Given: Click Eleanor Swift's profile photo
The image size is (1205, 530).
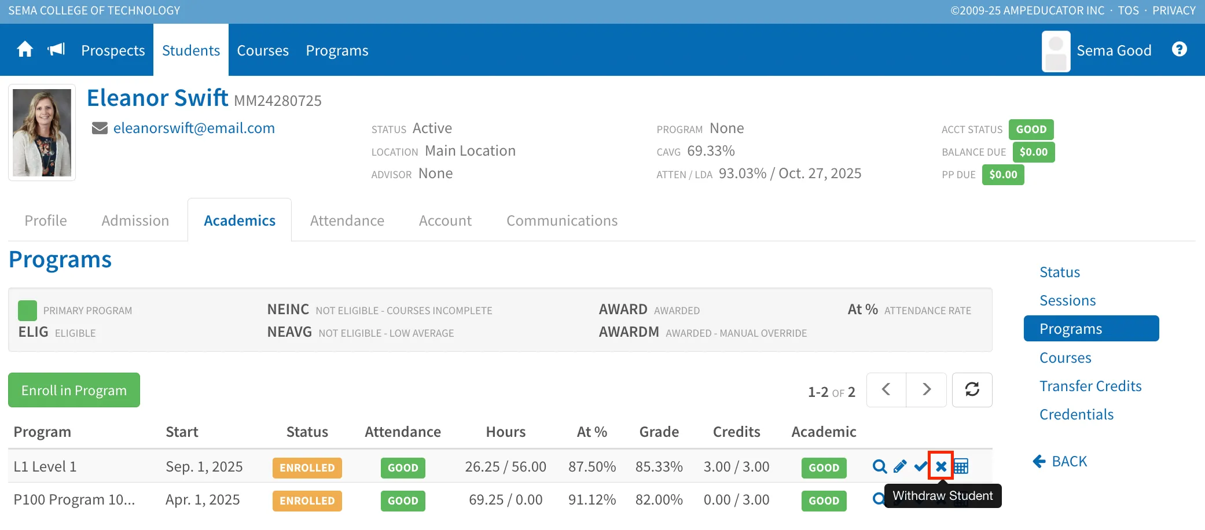Looking at the screenshot, I should [x=42, y=132].
